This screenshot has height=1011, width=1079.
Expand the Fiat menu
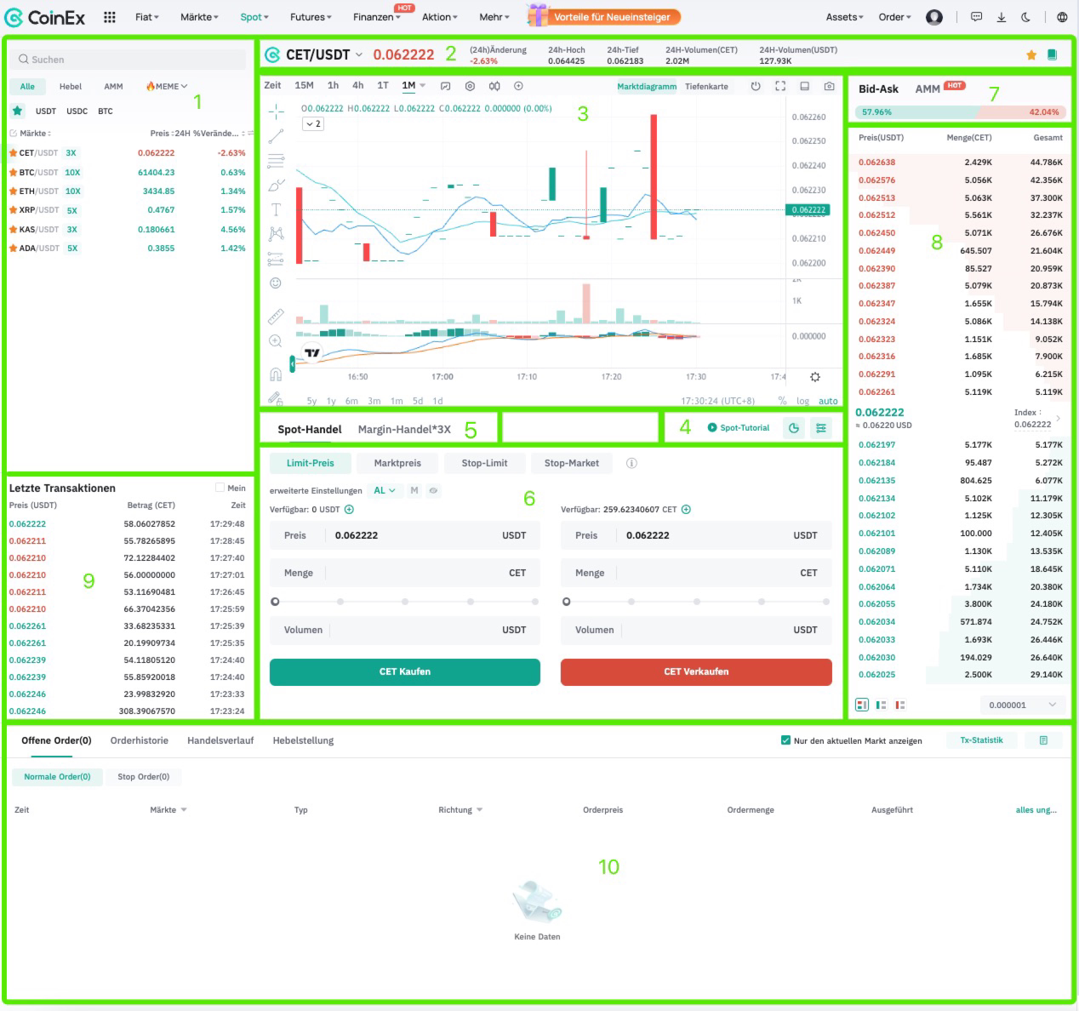click(x=147, y=17)
